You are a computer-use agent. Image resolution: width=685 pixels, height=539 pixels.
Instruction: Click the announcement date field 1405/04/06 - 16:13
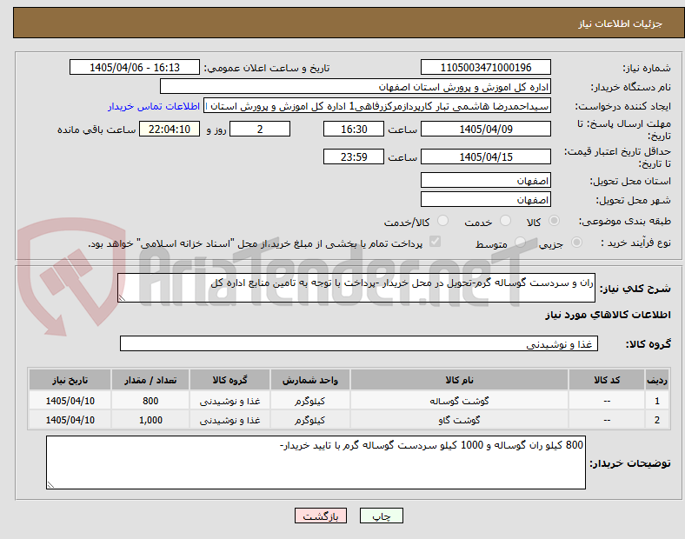point(135,67)
